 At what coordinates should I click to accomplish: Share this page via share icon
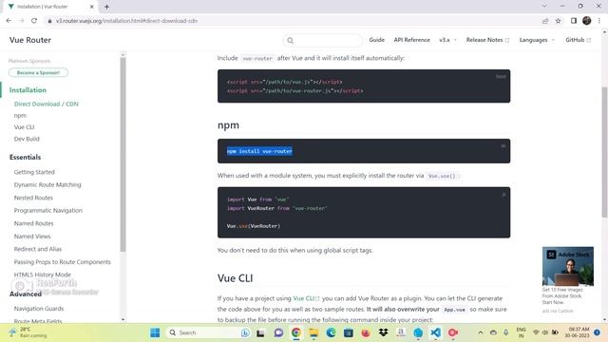(545, 21)
